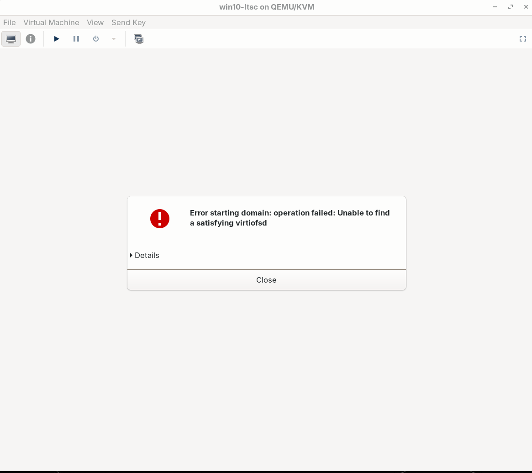Show the graphical console view

pyautogui.click(x=11, y=39)
